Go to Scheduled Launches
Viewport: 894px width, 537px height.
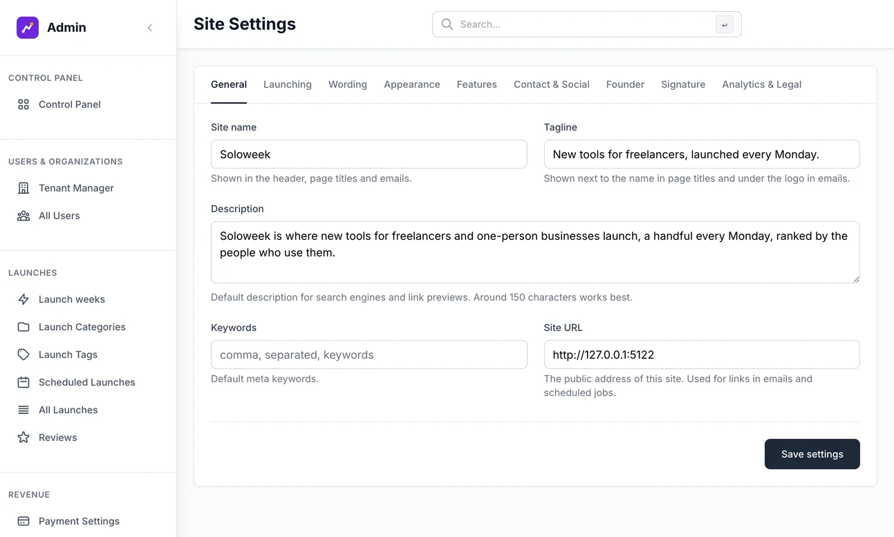[89, 382]
